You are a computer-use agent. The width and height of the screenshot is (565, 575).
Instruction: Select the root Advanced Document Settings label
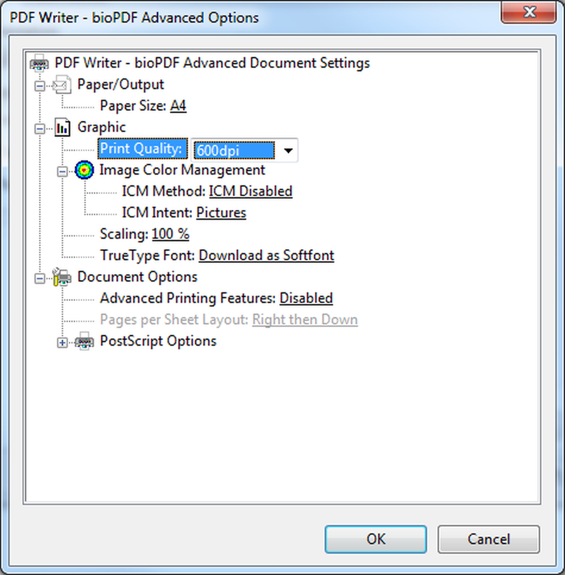click(x=212, y=63)
